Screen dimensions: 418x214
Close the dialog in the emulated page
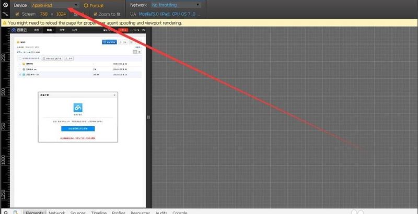pos(114,95)
